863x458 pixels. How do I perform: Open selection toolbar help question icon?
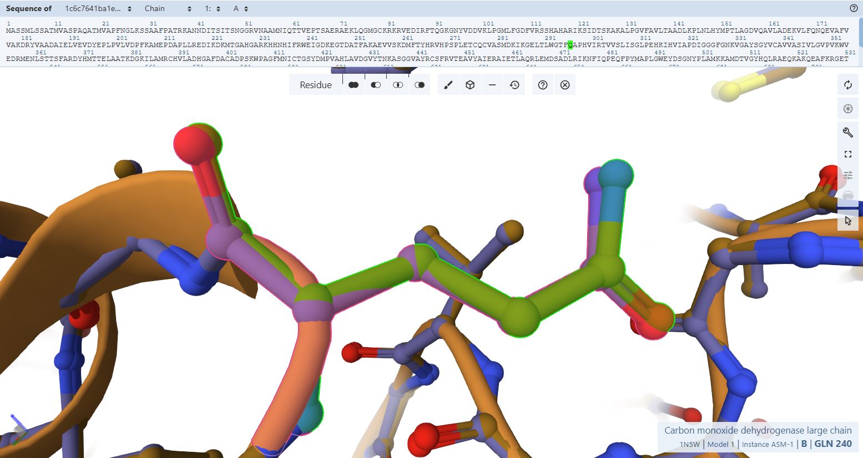(x=543, y=85)
